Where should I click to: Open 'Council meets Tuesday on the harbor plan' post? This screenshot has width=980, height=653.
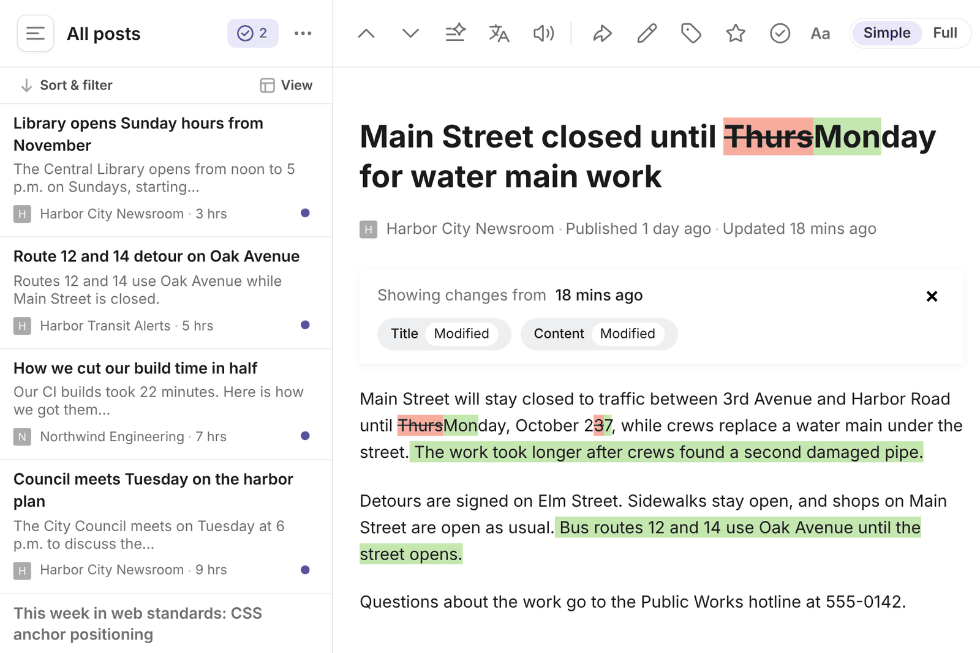click(166, 526)
